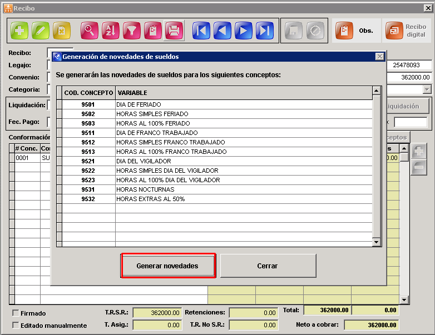Click the # Conc. column header
Screen dimensions: 435x335
(x=27, y=148)
